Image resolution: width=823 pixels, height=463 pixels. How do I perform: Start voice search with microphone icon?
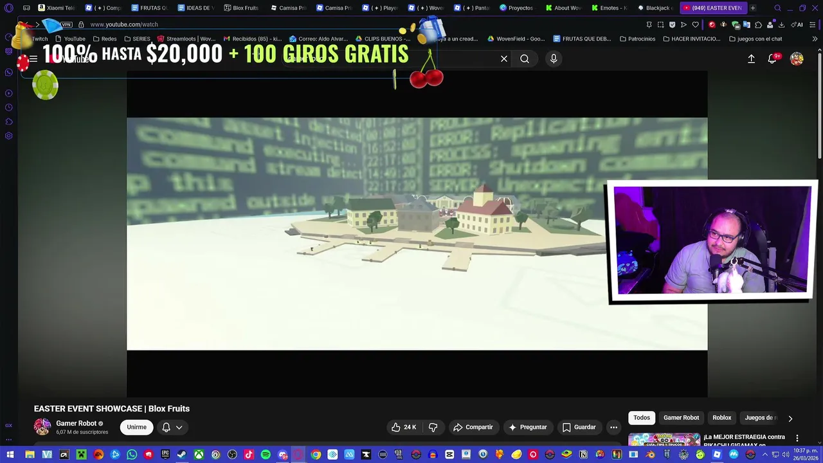tap(554, 59)
